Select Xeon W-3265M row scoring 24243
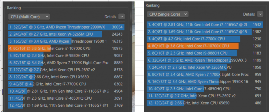 (66, 34)
